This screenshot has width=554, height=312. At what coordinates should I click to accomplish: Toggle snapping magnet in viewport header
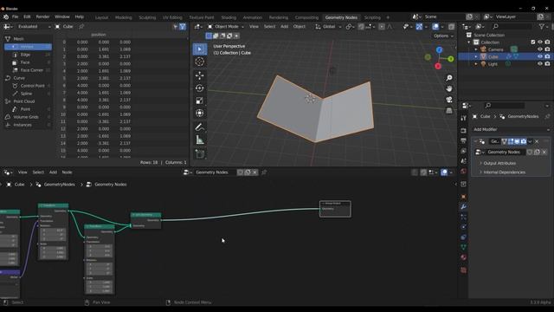[x=361, y=27]
